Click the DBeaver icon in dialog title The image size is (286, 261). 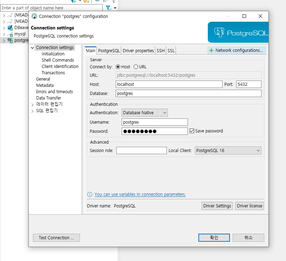click(x=34, y=16)
